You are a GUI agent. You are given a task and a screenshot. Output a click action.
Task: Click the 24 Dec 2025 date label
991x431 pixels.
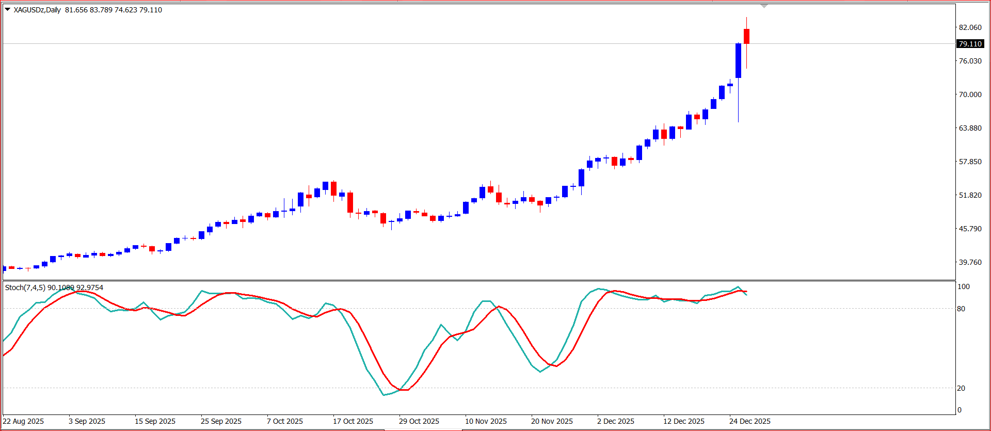[x=749, y=421]
